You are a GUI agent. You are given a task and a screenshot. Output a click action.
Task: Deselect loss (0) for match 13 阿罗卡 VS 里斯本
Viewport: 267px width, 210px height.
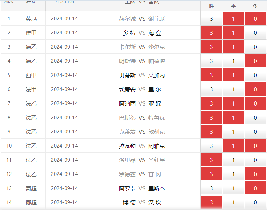[255, 188]
